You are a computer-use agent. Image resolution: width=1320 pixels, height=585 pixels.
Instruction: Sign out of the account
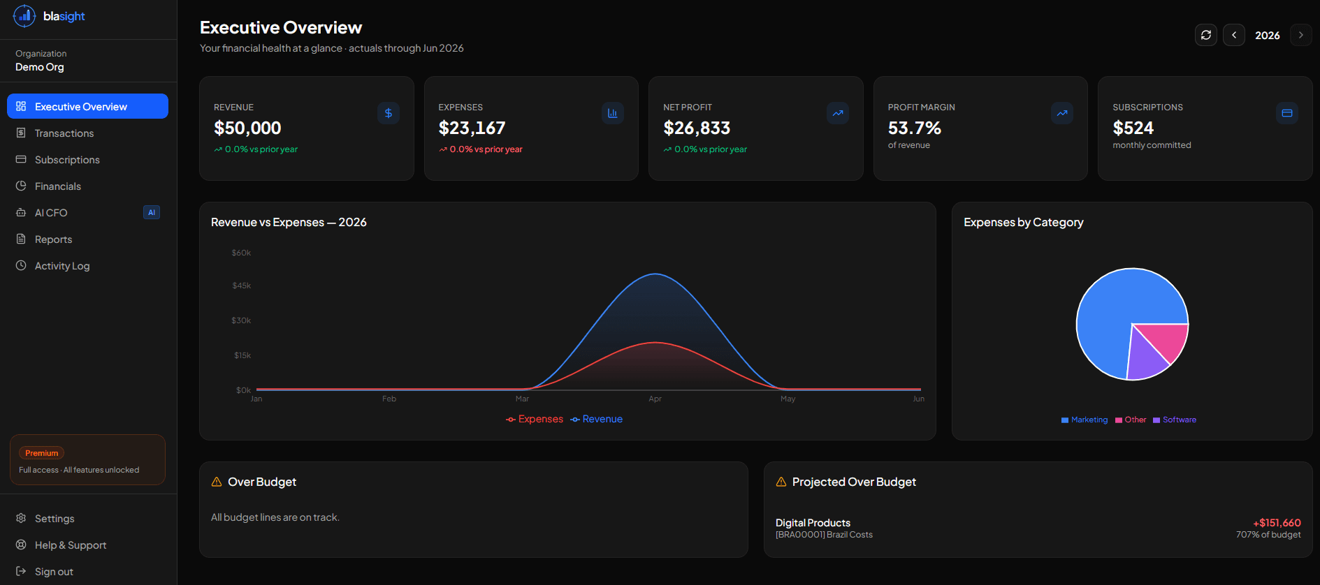[87, 571]
